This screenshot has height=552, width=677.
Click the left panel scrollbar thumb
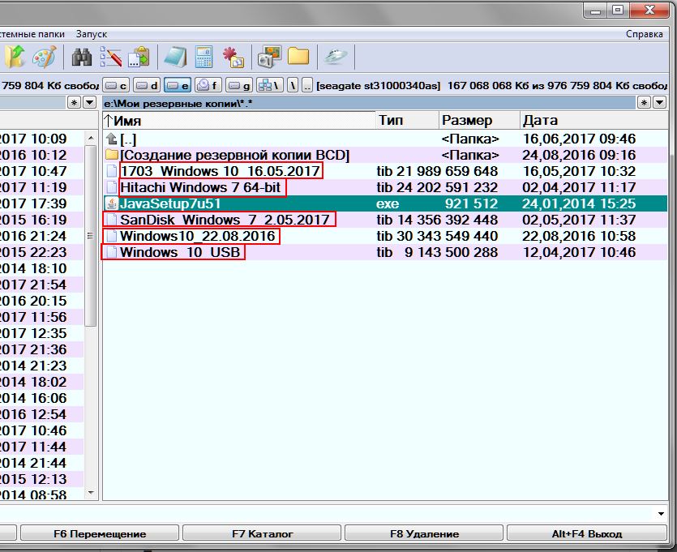(x=91, y=236)
